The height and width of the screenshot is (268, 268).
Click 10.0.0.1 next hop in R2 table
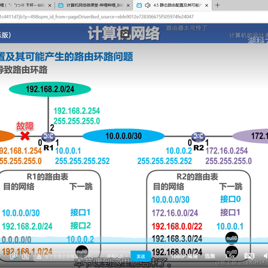coord(230,227)
